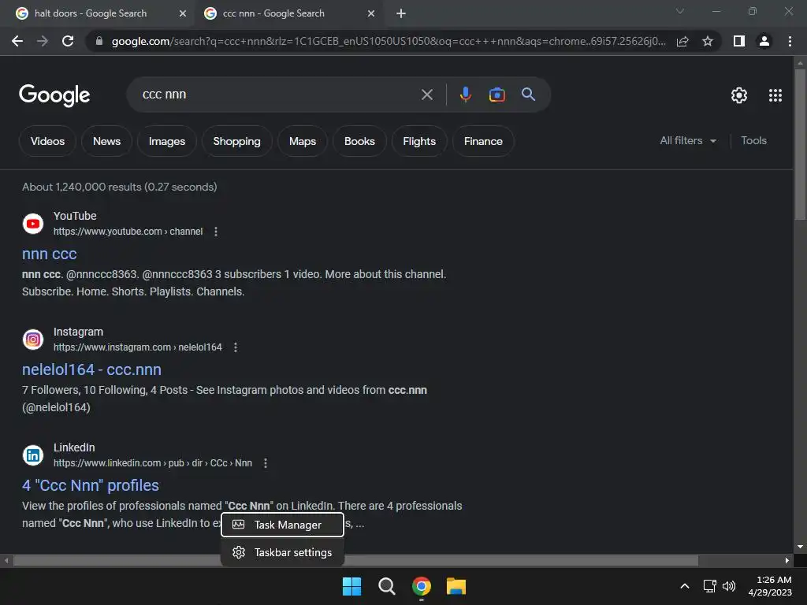Screen dimensions: 807x605
Task: Click the YouTube channel URL text
Action: tap(128, 232)
